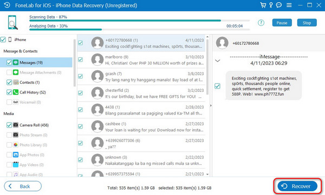Click the help question mark icon
The width and height of the screenshot is (325, 195).
point(261,23)
